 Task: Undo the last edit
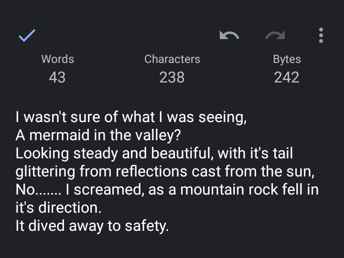(x=229, y=35)
